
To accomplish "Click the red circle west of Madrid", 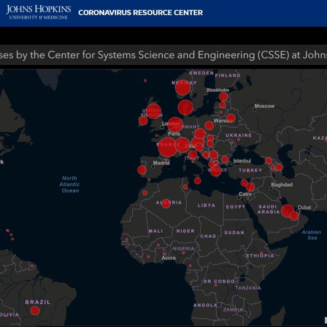I will click(x=142, y=170).
